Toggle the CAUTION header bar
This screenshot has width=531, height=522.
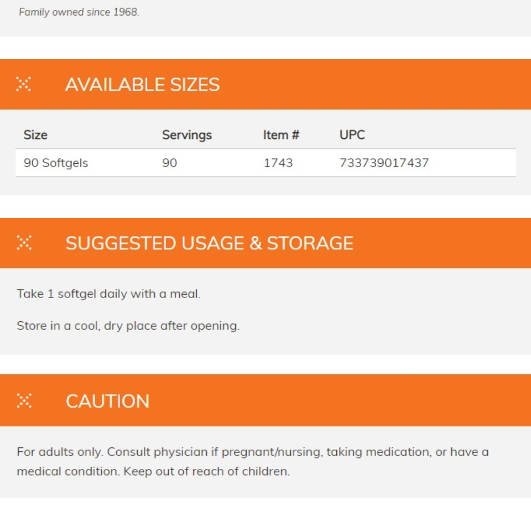[x=265, y=400]
